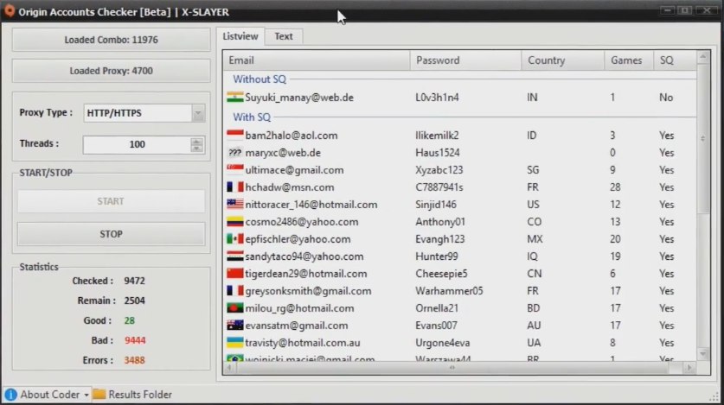Increase the Threads value with up arrow
Viewport: 724px width, 405px height.
point(196,141)
